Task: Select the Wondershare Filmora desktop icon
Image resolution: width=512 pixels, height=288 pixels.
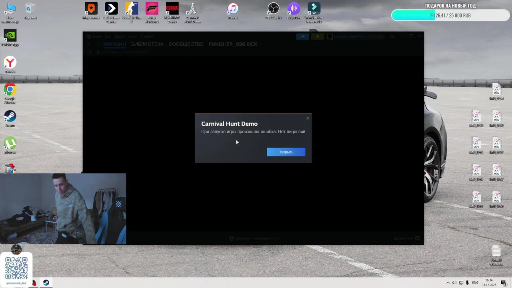Action: click(314, 13)
